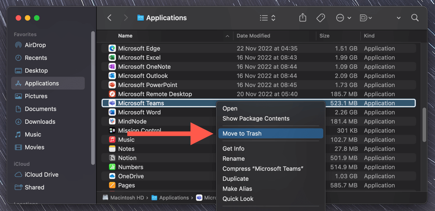435x211 pixels.
Task: Click the Microsoft Word app icon
Action: (112, 112)
